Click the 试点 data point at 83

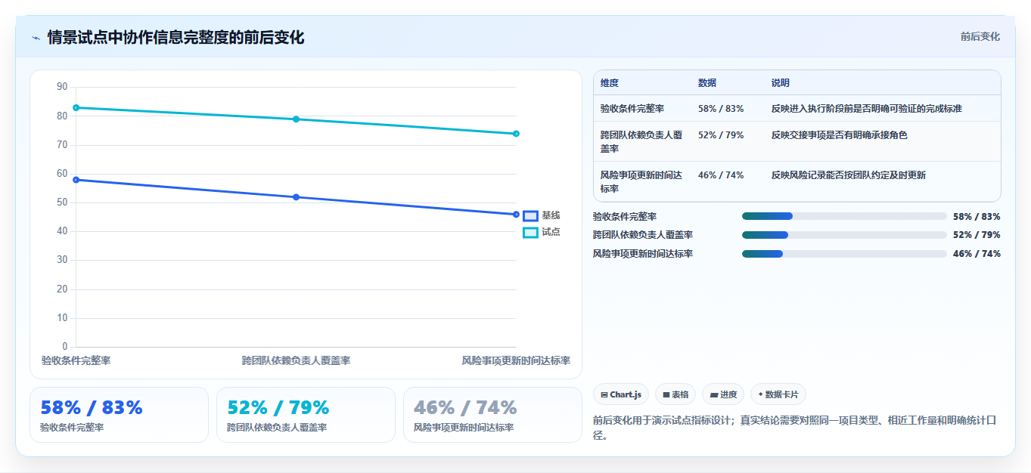click(x=76, y=108)
